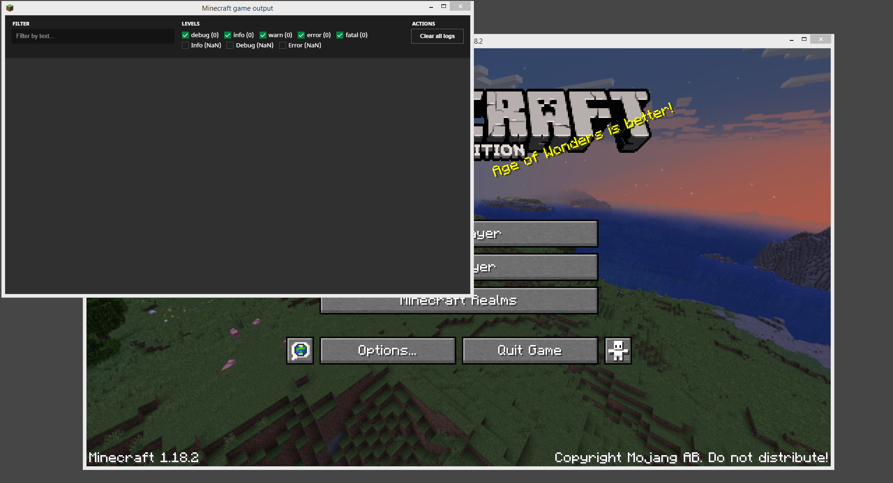Click the ACTIONS section heading
Viewport: 893px width, 483px height.
coord(424,24)
